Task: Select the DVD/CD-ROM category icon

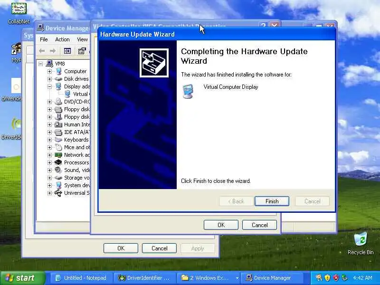Action: coord(58,102)
